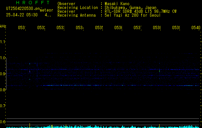
Task: Click the HROFFT title text
Action: (x=33, y=3)
